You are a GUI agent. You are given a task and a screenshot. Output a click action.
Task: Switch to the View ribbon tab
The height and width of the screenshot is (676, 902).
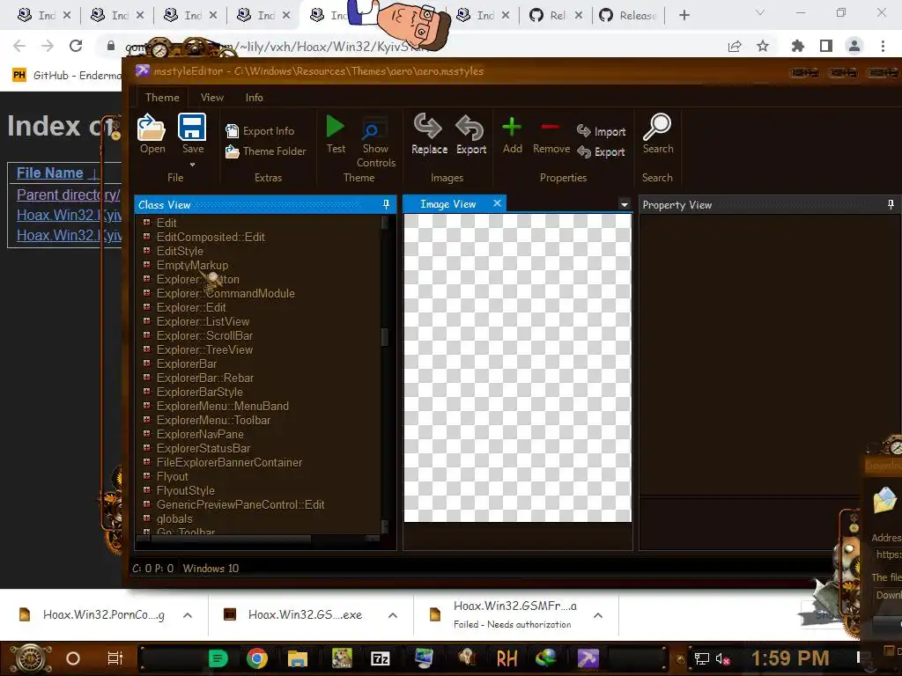pyautogui.click(x=211, y=97)
